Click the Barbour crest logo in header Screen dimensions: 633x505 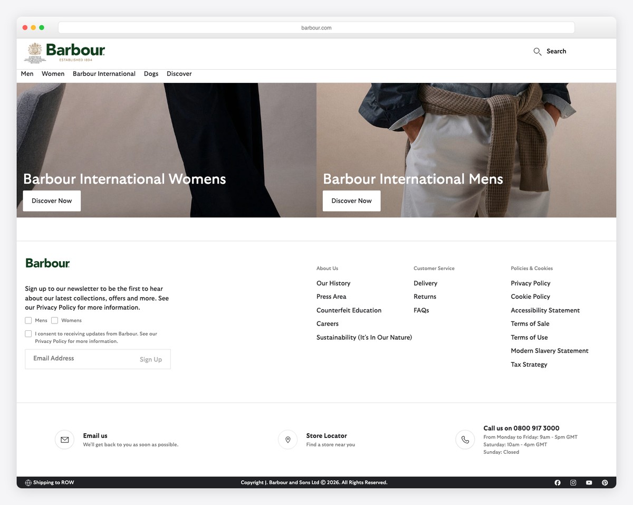coord(36,52)
